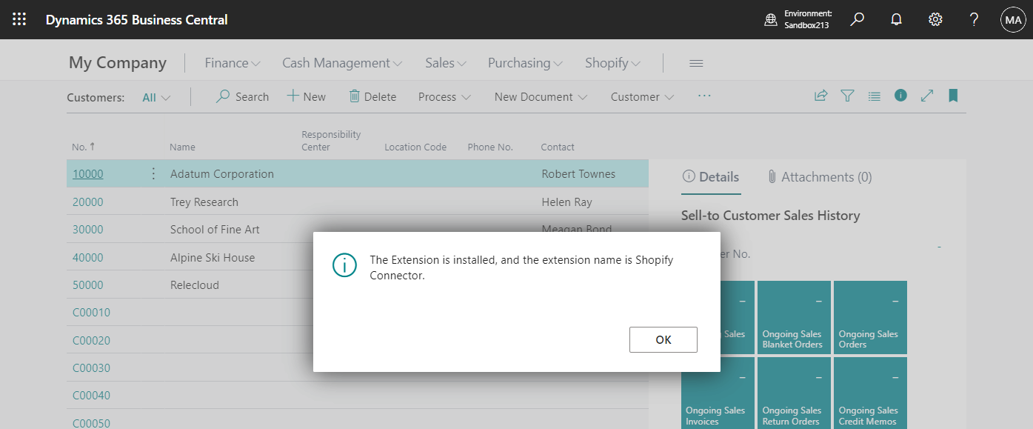This screenshot has height=429, width=1033.
Task: Switch to the Attachments tab
Action: coord(819,176)
